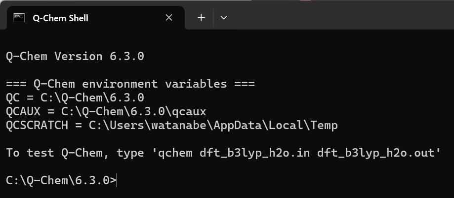This screenshot has height=198, width=454.
Task: Open a new tab with plus button
Action: (201, 18)
